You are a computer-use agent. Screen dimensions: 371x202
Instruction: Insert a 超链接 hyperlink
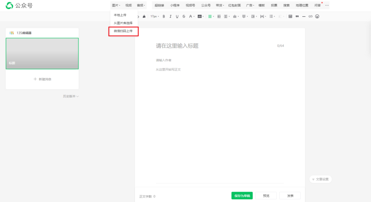coord(159,5)
